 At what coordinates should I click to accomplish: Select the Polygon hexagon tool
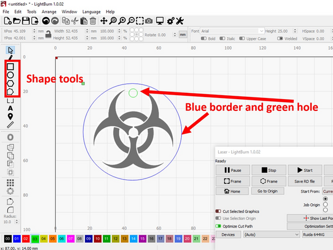click(10, 83)
